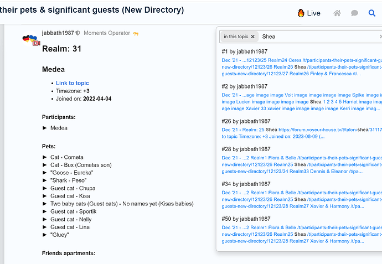Open the "Link to topic" link

pyautogui.click(x=72, y=83)
